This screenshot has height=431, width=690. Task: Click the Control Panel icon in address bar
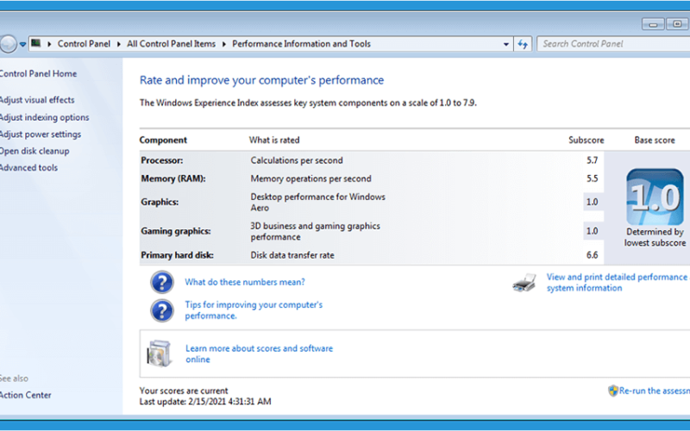point(36,43)
